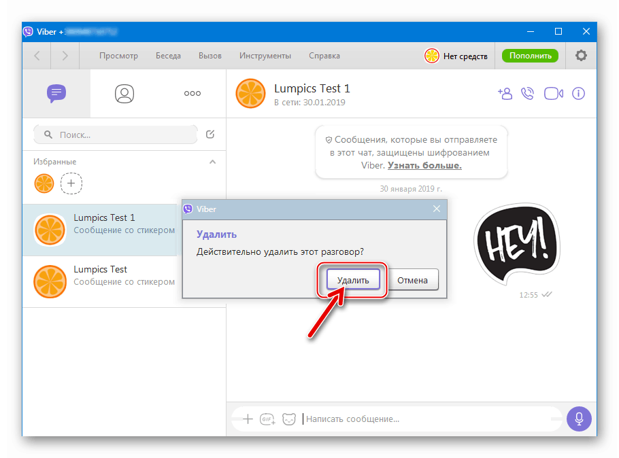The height and width of the screenshot is (458, 619).
Task: Click the HEY! sticker message
Action: [x=517, y=244]
